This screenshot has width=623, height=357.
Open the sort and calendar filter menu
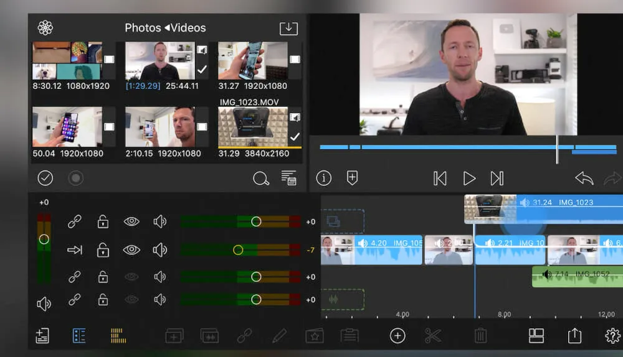pos(288,178)
